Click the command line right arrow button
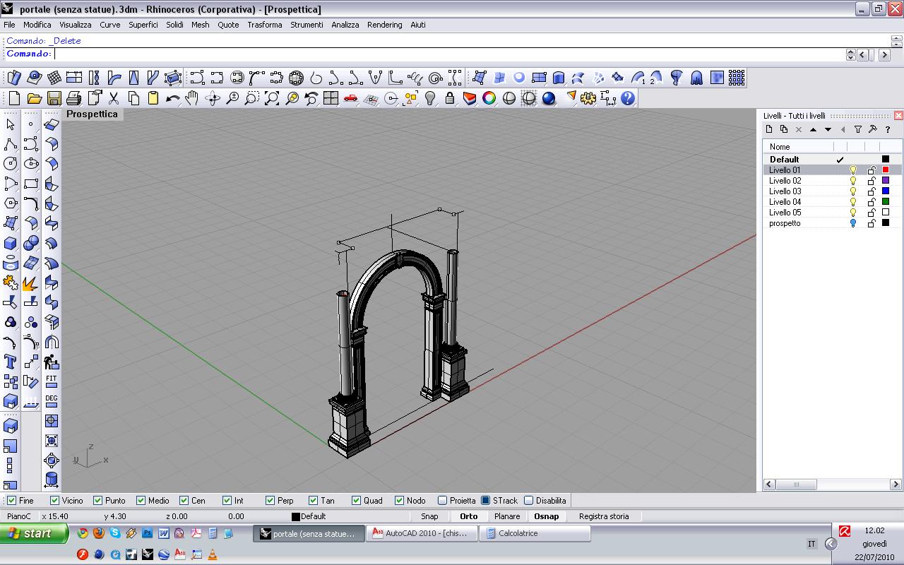 [x=884, y=54]
